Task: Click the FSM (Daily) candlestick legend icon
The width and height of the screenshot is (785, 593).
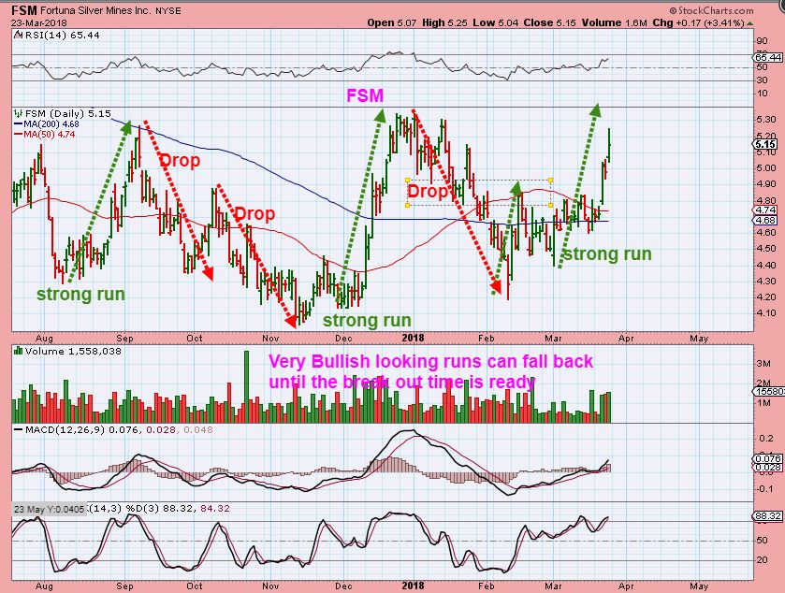Action: [18, 113]
